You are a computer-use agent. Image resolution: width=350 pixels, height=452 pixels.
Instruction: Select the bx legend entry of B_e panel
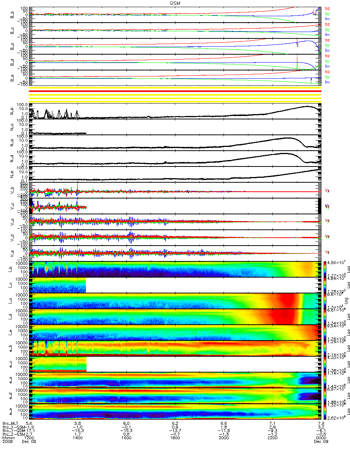click(x=327, y=82)
